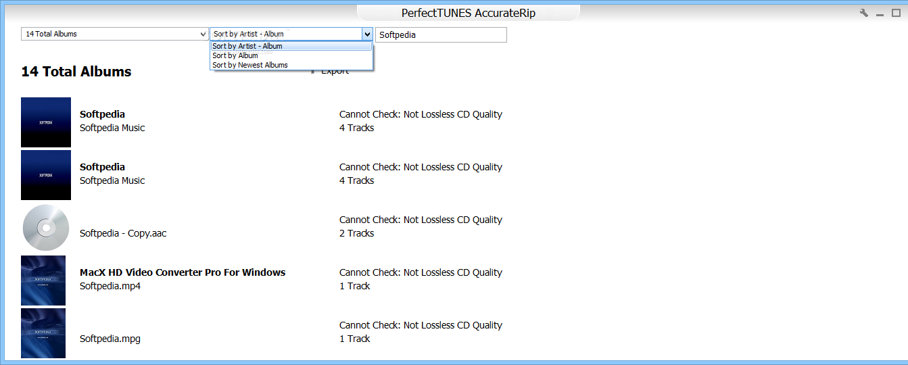
Task: Maximize the PerfectTUNES AccurateRip window
Action: tap(896, 13)
